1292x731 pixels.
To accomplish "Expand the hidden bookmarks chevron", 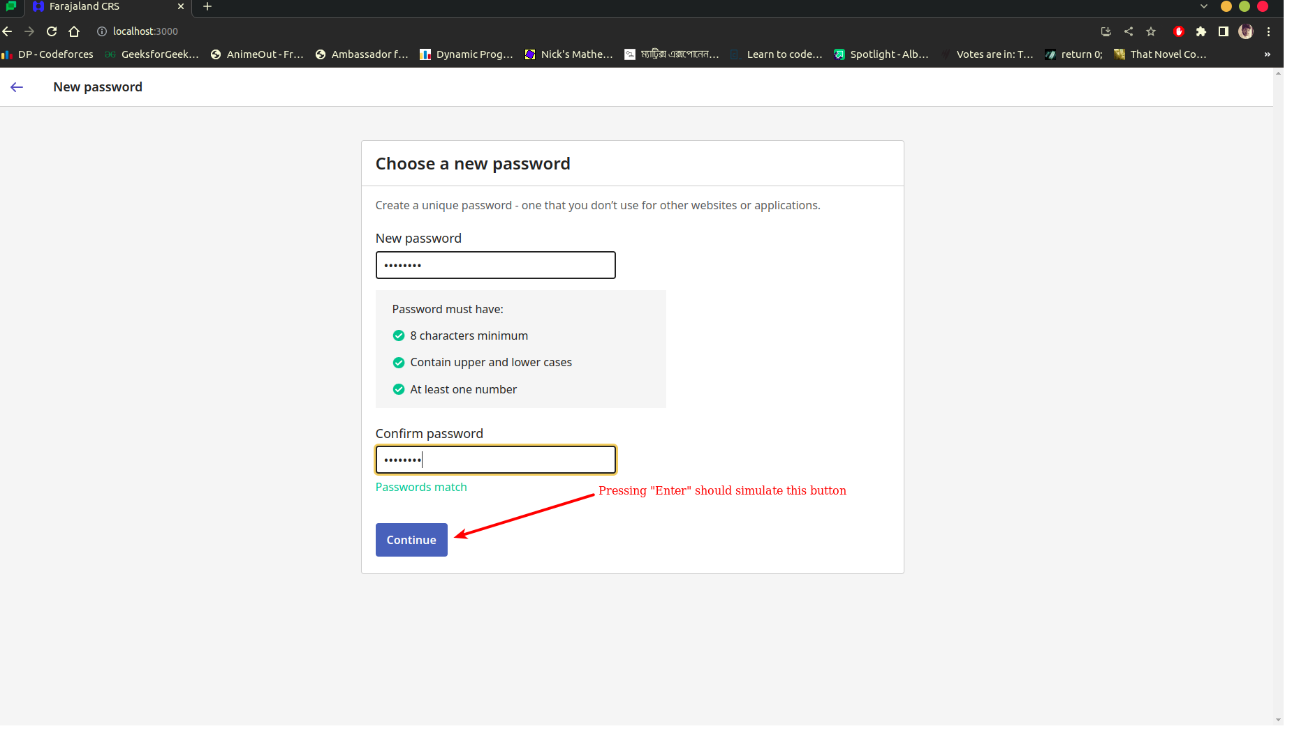I will [1268, 54].
